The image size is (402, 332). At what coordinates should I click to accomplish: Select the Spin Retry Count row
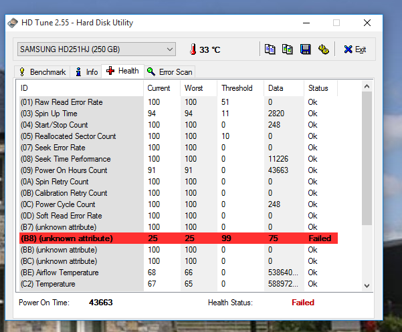tap(179, 182)
